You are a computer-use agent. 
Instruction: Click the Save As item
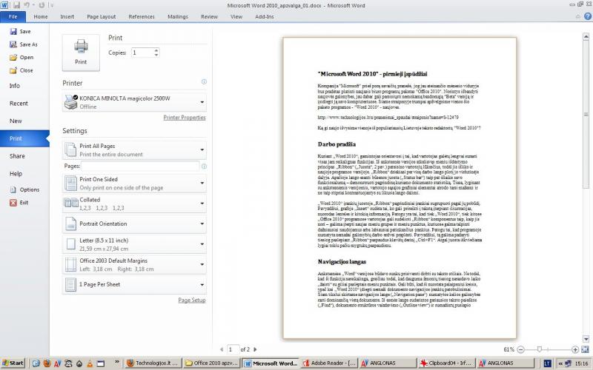click(24, 44)
